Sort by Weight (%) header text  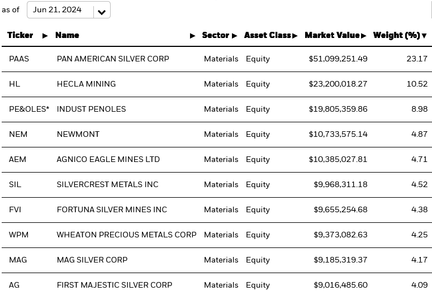(x=396, y=35)
